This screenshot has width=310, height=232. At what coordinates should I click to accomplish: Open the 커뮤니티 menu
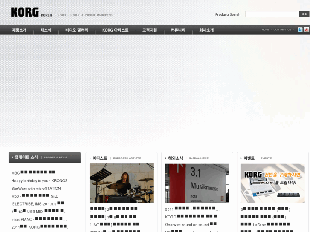point(178,30)
